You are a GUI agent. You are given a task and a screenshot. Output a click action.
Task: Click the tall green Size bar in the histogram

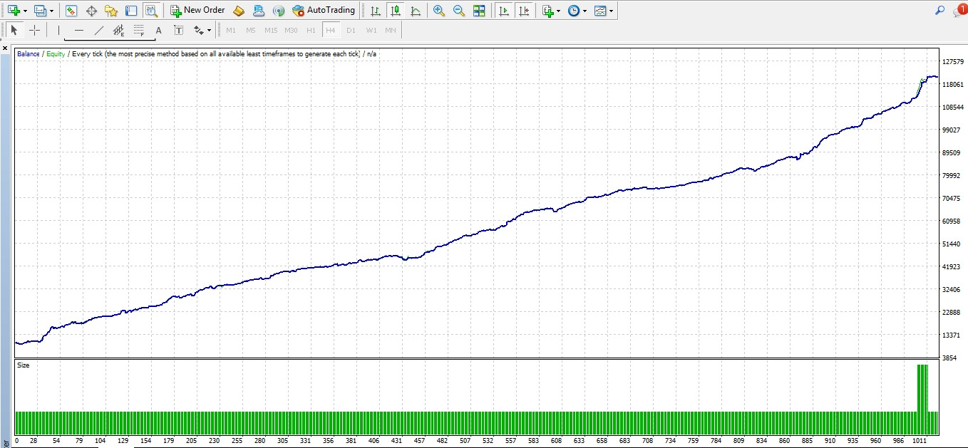(922, 399)
